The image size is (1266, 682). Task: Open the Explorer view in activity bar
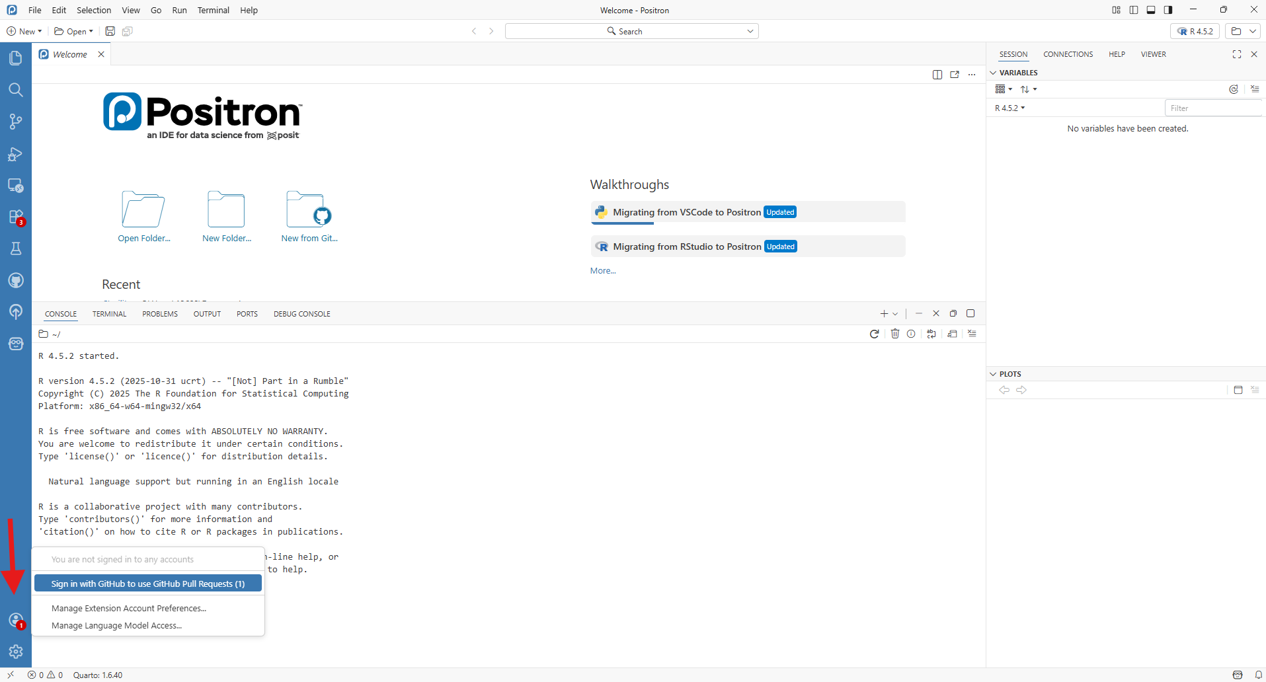[16, 58]
